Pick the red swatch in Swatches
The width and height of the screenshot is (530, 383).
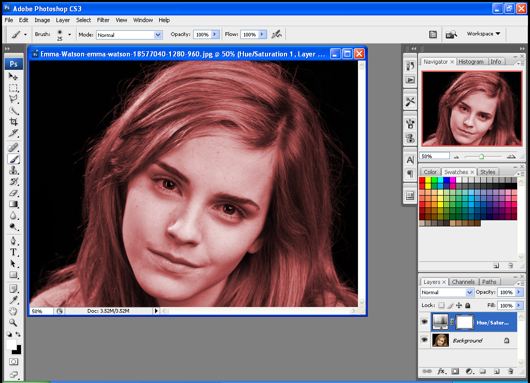click(422, 180)
